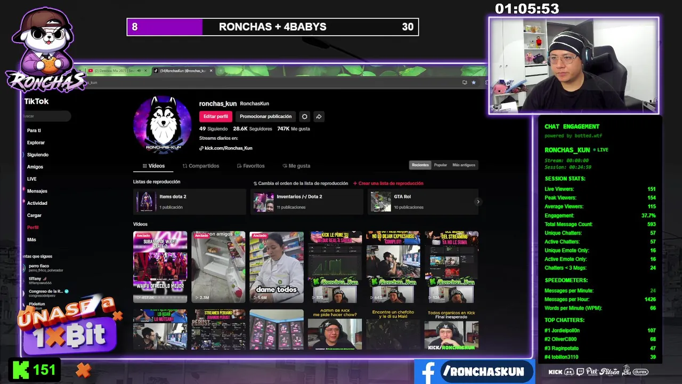Click the install app icon beside bookmark star
Image resolution: width=682 pixels, height=384 pixels.
tap(465, 82)
